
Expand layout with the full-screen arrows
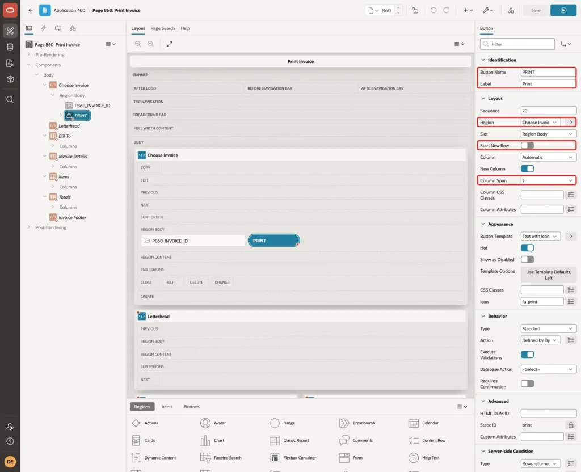coord(169,44)
